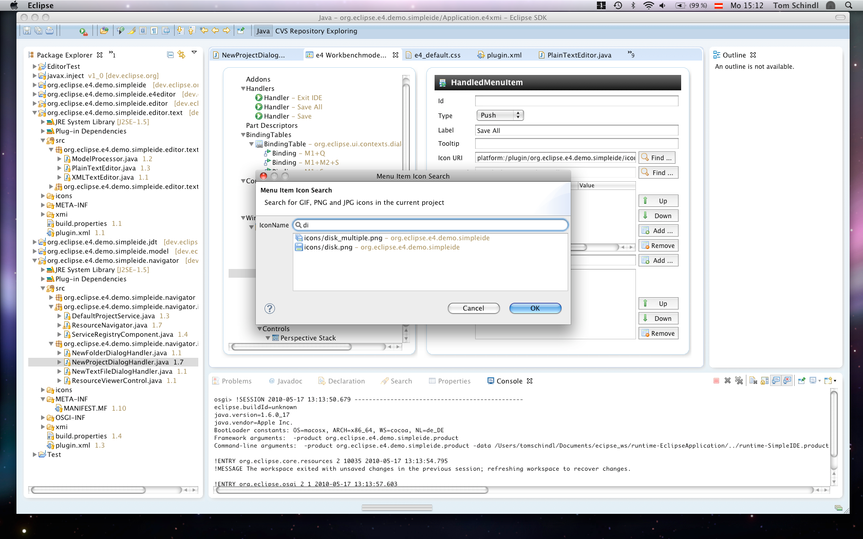Click the red Terminate console icon
This screenshot has width=863, height=539.
tap(716, 381)
